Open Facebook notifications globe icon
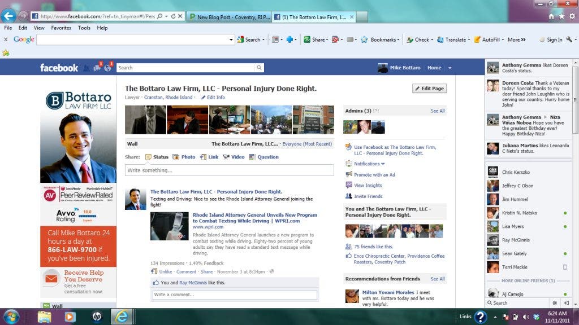The width and height of the screenshot is (579, 325). click(x=107, y=68)
